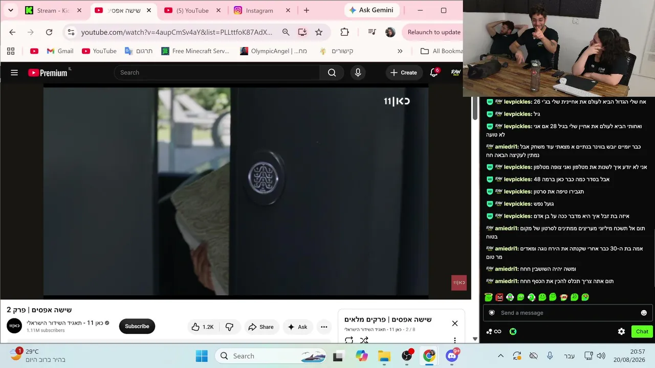Close the playlist panel
The height and width of the screenshot is (368, 655).
454,323
